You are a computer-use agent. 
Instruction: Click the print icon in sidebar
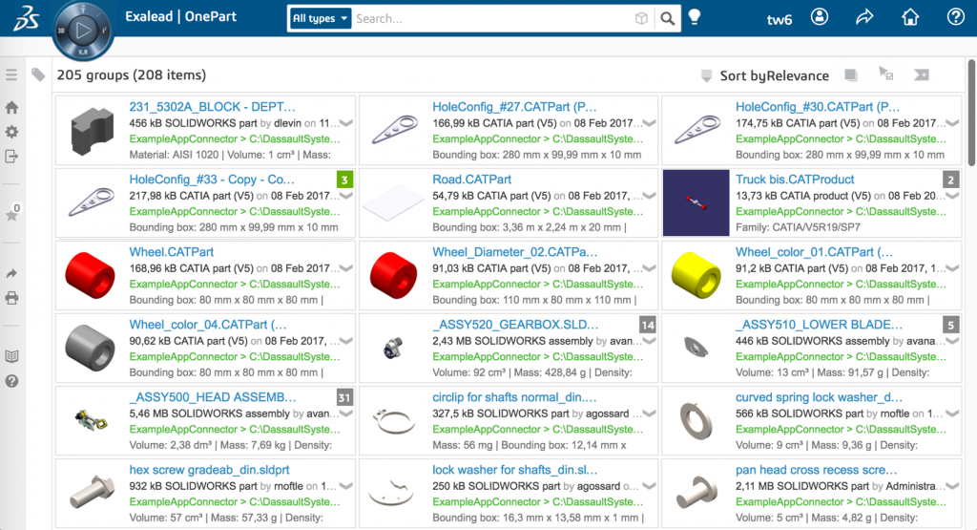(x=11, y=298)
